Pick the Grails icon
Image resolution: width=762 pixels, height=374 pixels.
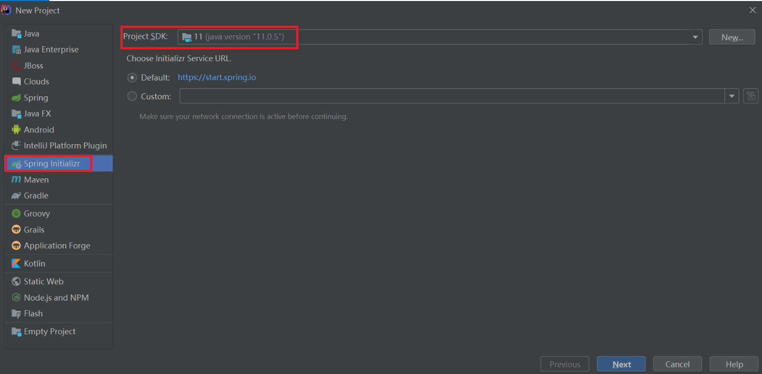[16, 230]
